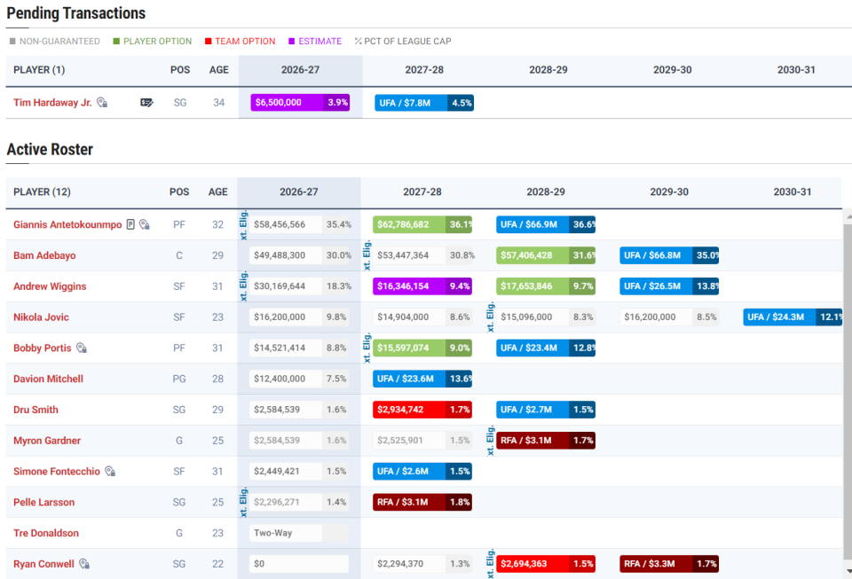Screen dimensions: 852x579
Task: Click Ryan Conwell's $2,694,363 team option cell
Action: tap(546, 564)
